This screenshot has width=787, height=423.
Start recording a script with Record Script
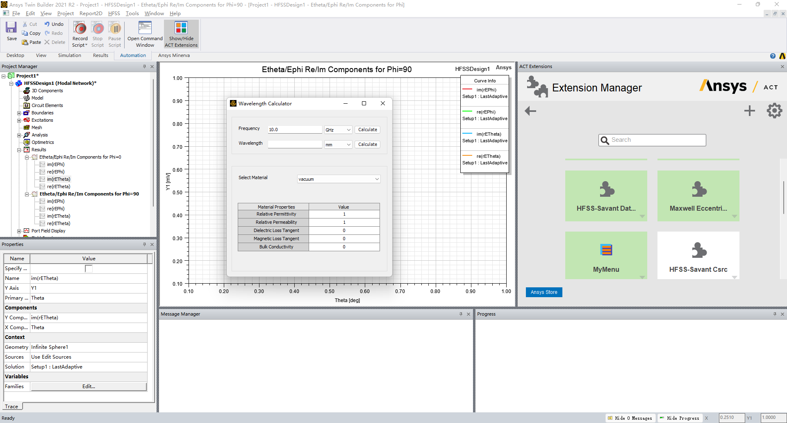tap(80, 29)
